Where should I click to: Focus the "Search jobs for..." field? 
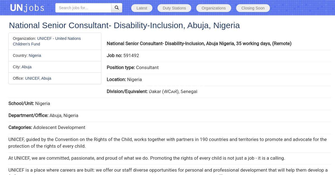[83, 8]
